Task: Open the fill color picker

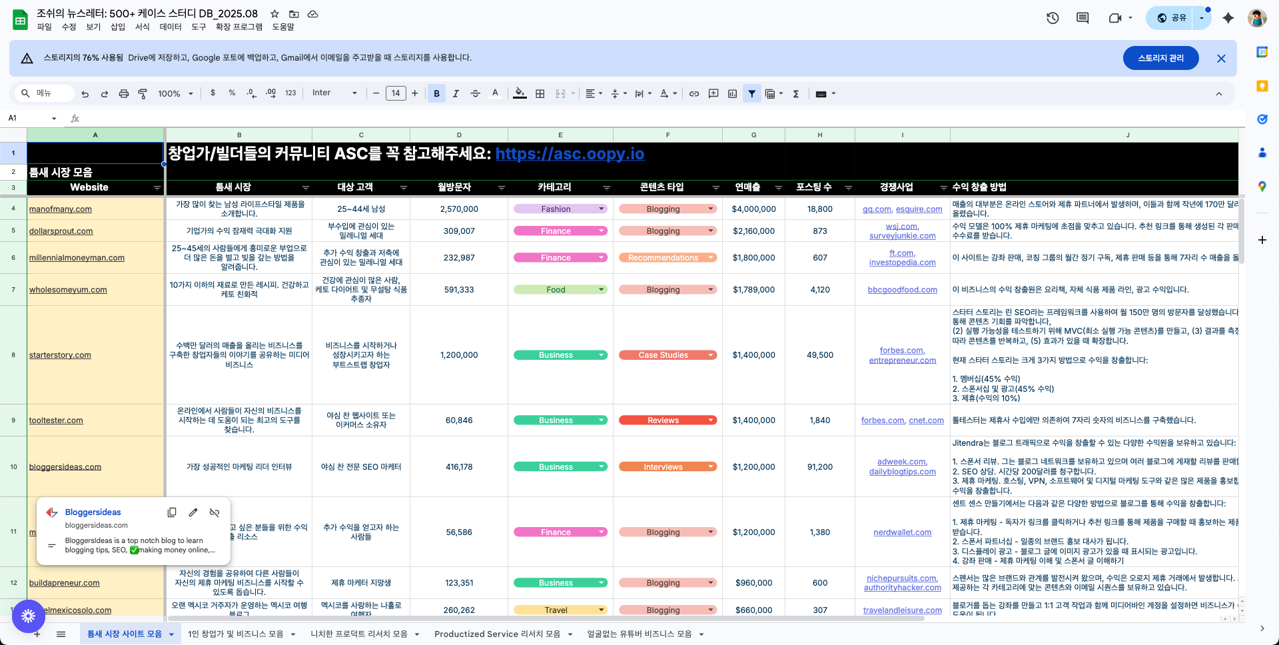Action: pyautogui.click(x=520, y=94)
